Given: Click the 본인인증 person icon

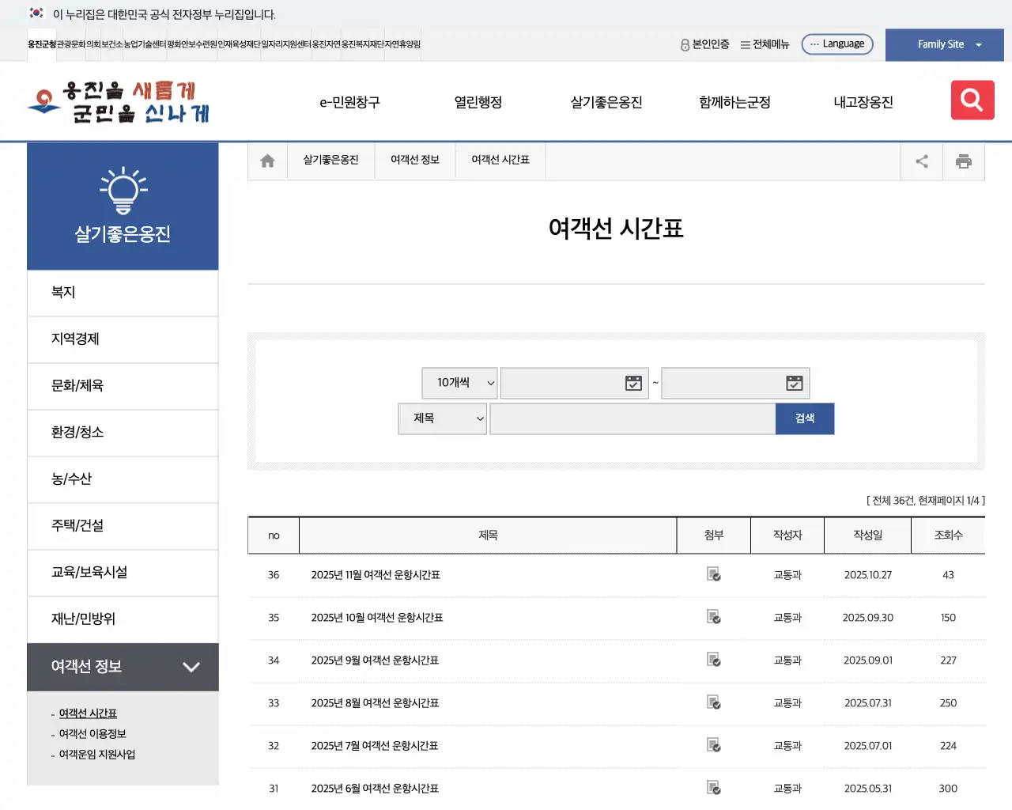Looking at the screenshot, I should (x=683, y=44).
